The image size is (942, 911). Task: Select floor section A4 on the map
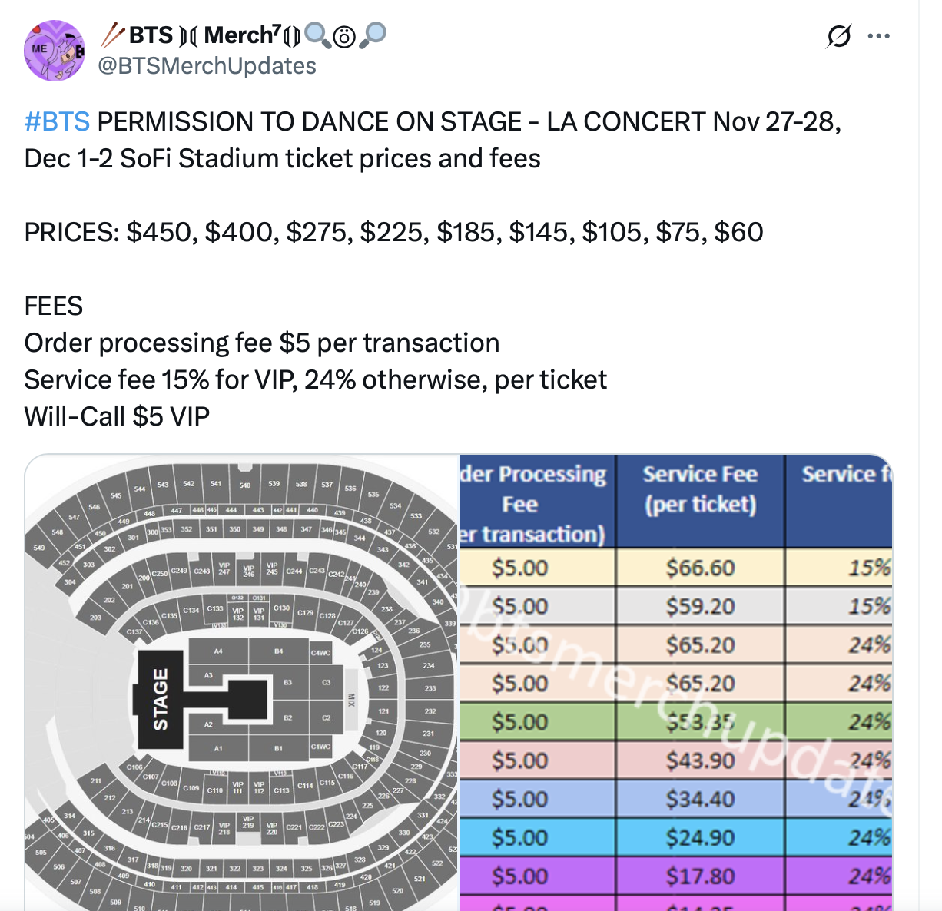tap(218, 651)
